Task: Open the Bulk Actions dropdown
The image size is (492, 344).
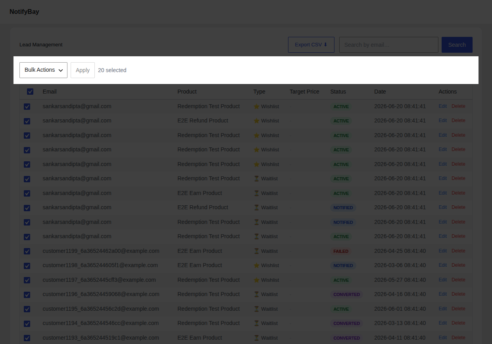Action: [43, 70]
